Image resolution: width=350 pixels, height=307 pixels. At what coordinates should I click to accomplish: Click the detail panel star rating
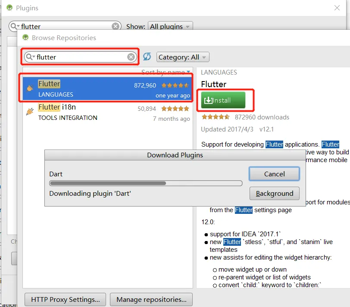coord(216,117)
